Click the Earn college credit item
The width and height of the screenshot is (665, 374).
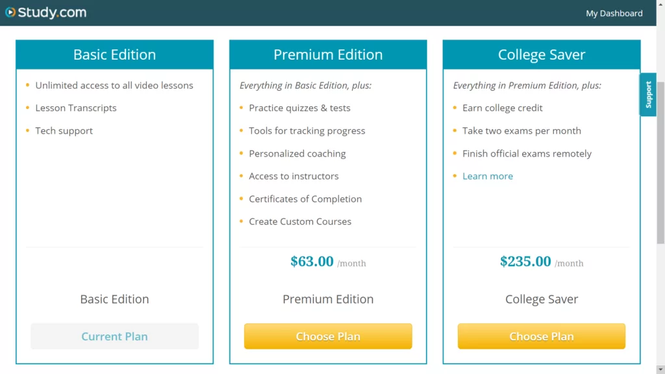[x=502, y=108]
